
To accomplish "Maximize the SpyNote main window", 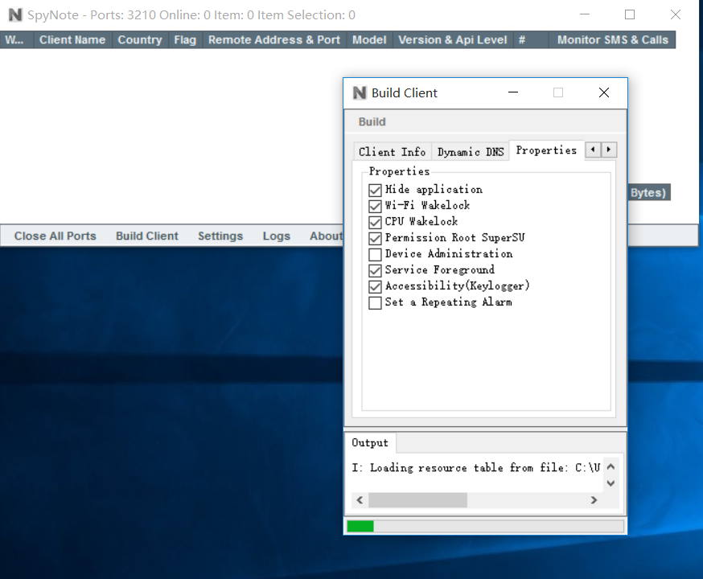I will 630,14.
